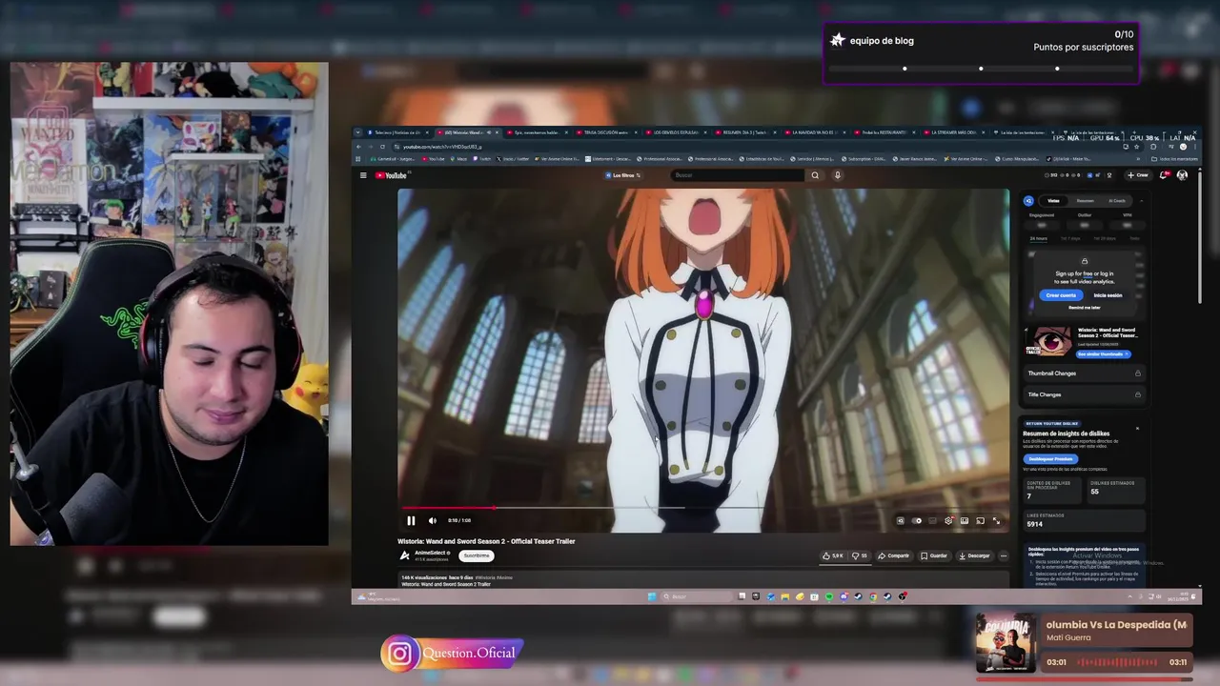
Task: Open Spotify from the taskbar
Action: [829, 596]
